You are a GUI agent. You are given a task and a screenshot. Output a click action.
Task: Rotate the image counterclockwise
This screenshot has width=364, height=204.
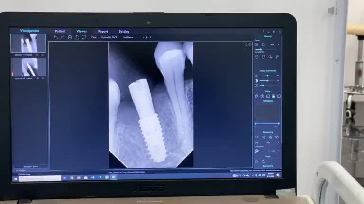(x=256, y=57)
